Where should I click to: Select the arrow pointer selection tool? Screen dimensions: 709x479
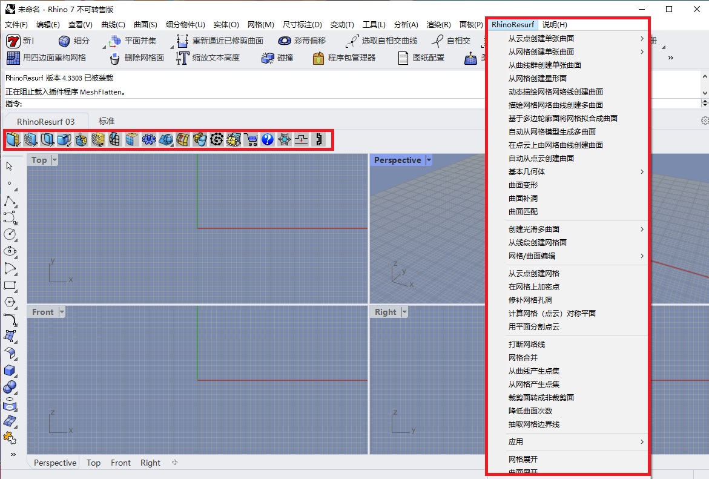[10, 166]
